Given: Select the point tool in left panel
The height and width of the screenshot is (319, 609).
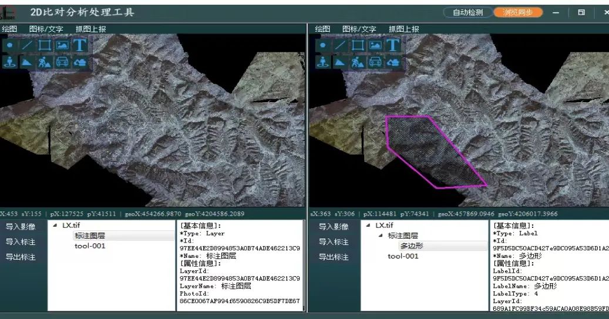Looking at the screenshot, I should pyautogui.click(x=10, y=45).
